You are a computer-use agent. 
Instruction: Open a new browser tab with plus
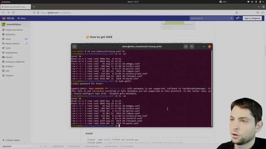tap(34, 7)
